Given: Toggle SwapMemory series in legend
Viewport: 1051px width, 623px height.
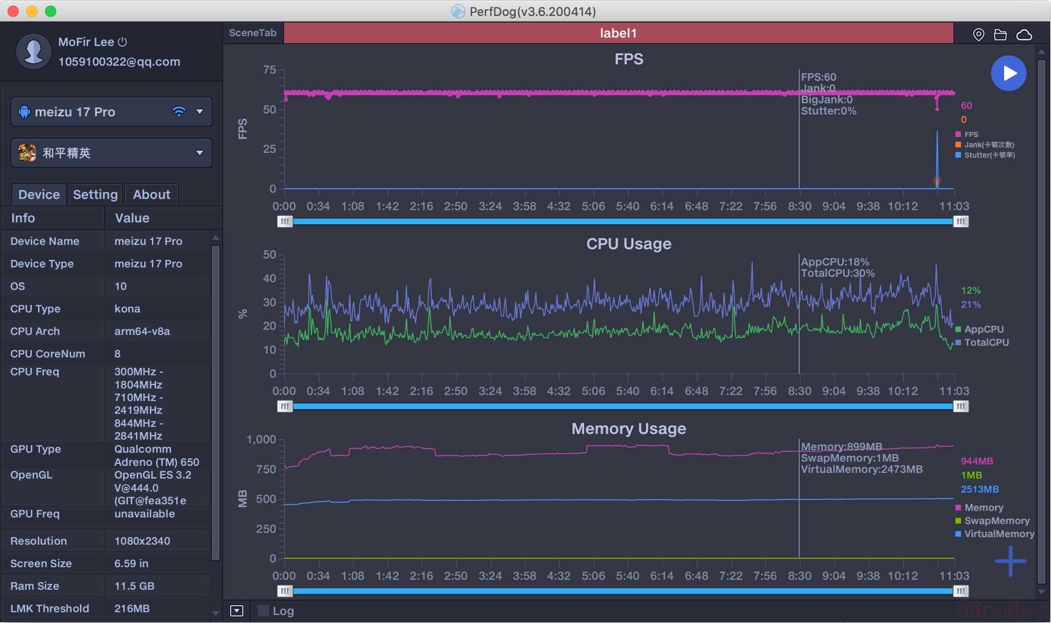Looking at the screenshot, I should (992, 521).
